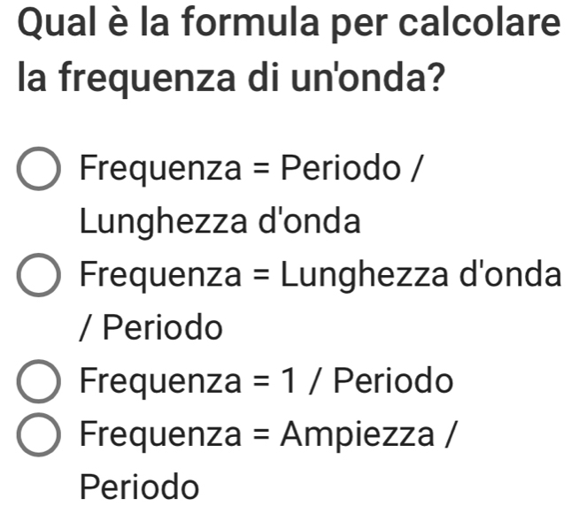The image size is (579, 506).
Task: Click the digit "1" in the third option
Action: 288,382
